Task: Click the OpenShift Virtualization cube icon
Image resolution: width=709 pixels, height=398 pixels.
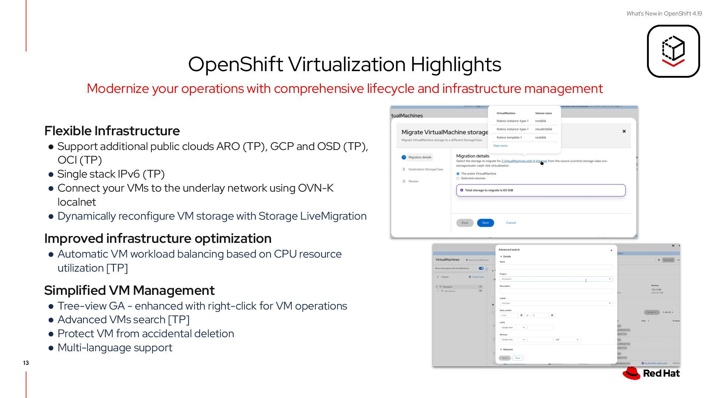Action: (x=673, y=51)
